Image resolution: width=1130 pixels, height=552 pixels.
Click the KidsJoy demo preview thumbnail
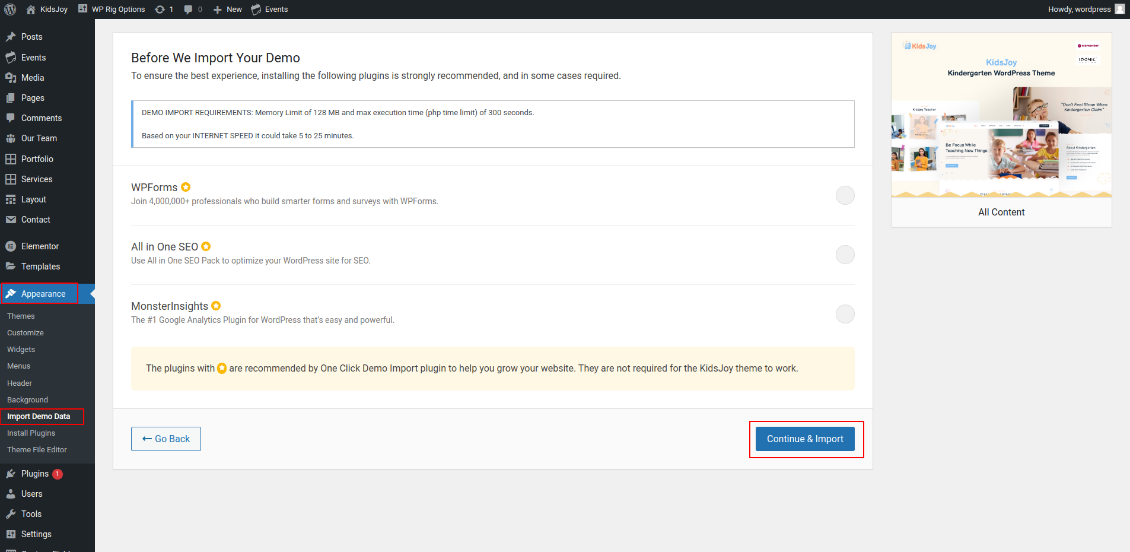tap(1001, 115)
